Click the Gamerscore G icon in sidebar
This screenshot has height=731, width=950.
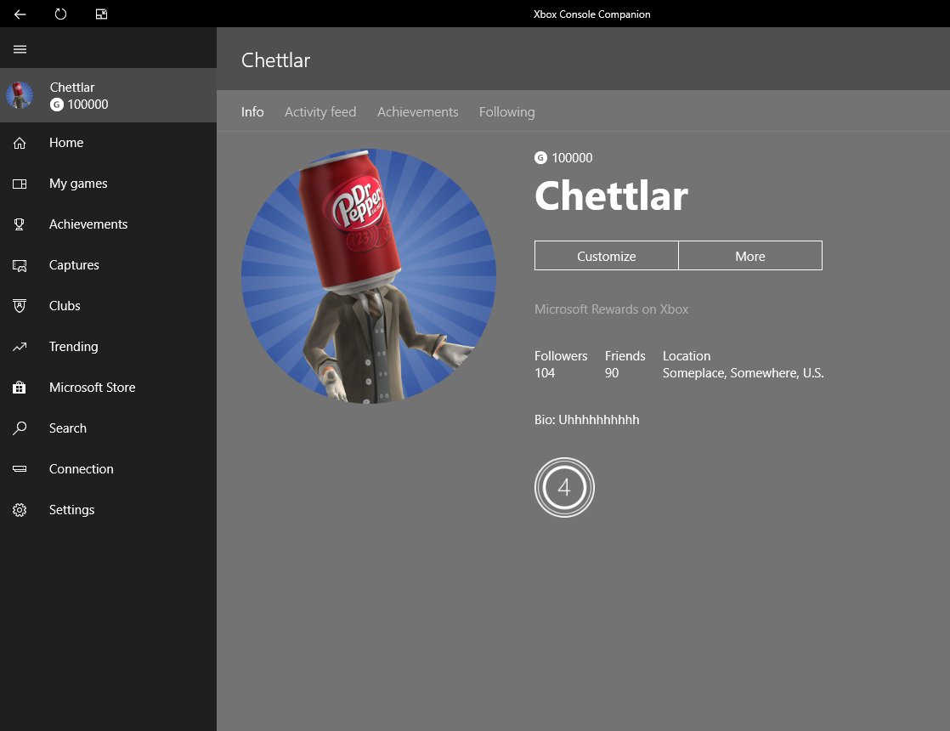pos(56,105)
